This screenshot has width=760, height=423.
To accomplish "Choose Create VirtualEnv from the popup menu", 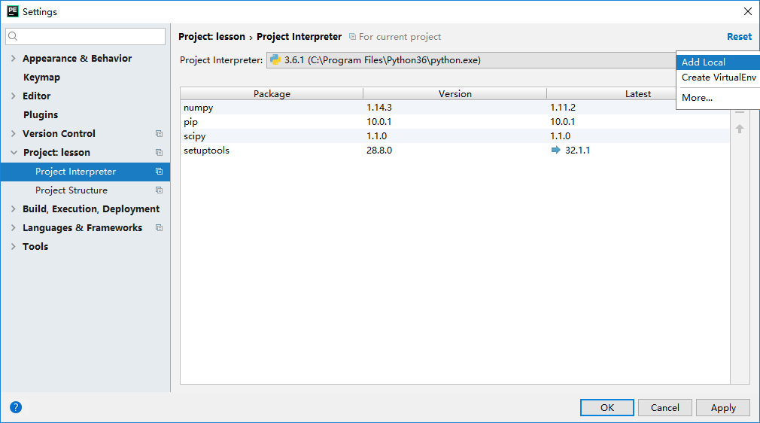I will coord(718,78).
